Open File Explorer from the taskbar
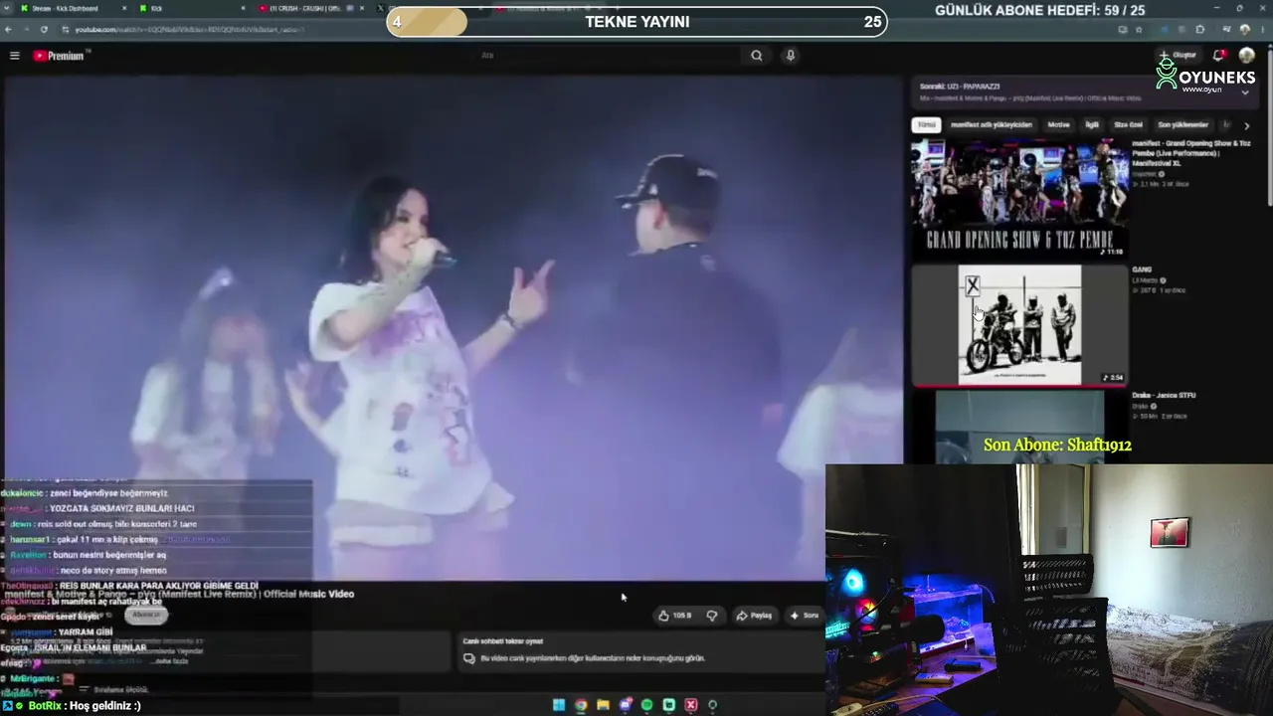The height and width of the screenshot is (716, 1273). tap(603, 705)
